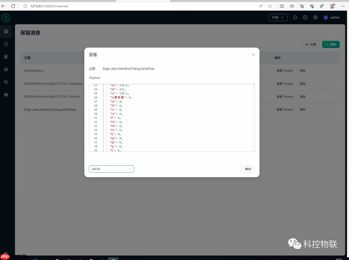This screenshot has height=260, width=349.
Task: Open the header settings gear icon
Action: click(315, 17)
